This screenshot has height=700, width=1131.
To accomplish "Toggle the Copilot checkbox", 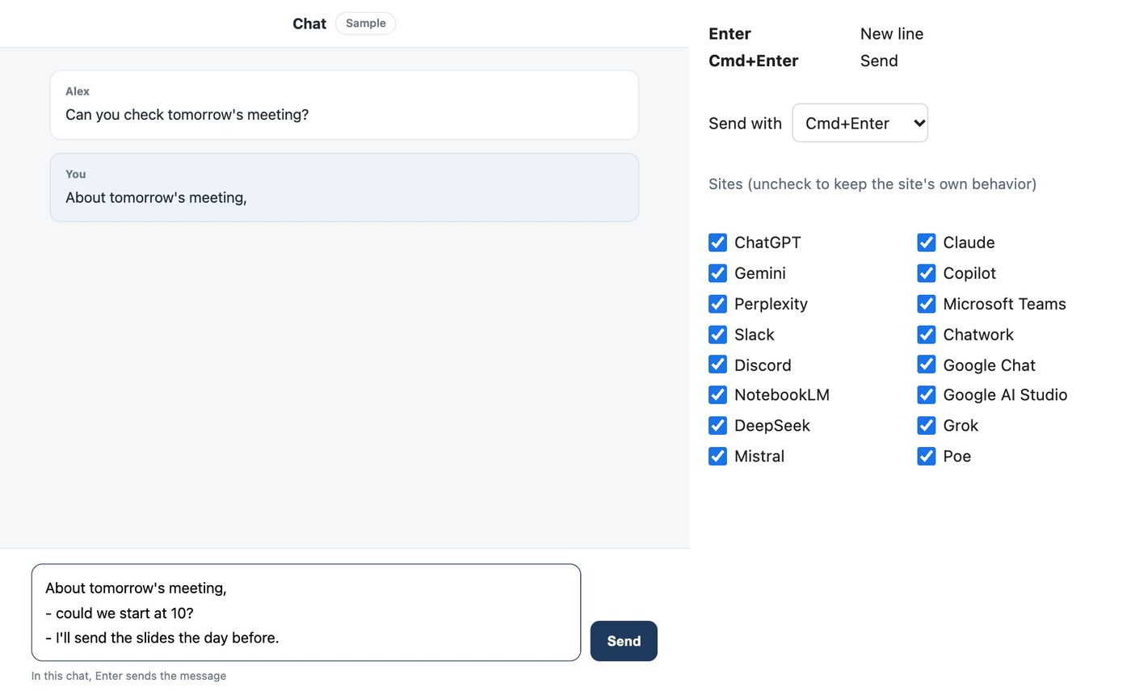I will [927, 273].
